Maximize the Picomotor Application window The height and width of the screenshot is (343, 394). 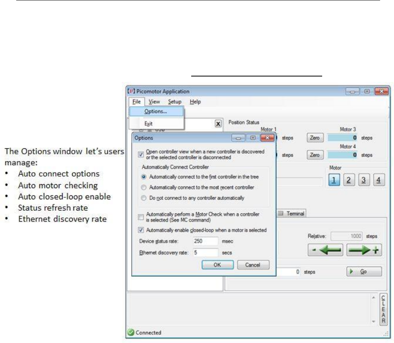(367, 92)
